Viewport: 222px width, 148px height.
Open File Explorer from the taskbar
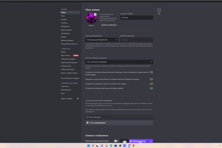(106, 146)
